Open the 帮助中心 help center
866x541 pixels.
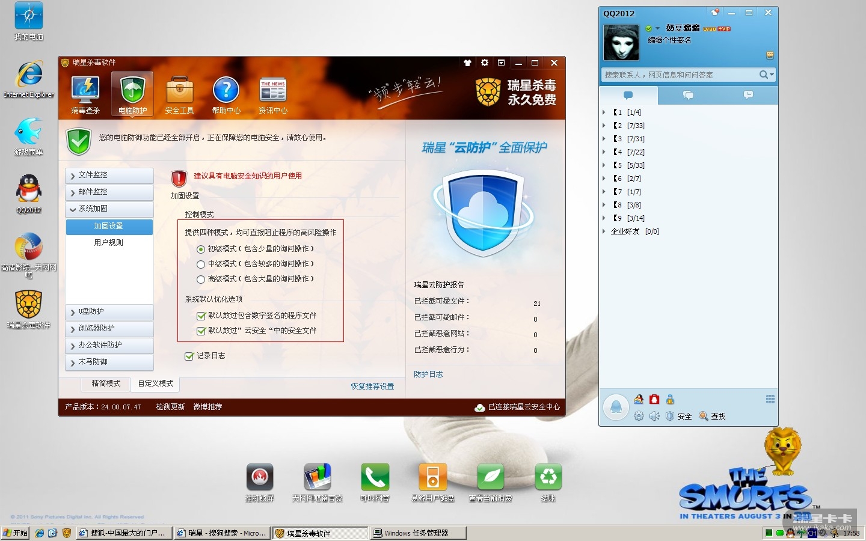226,95
